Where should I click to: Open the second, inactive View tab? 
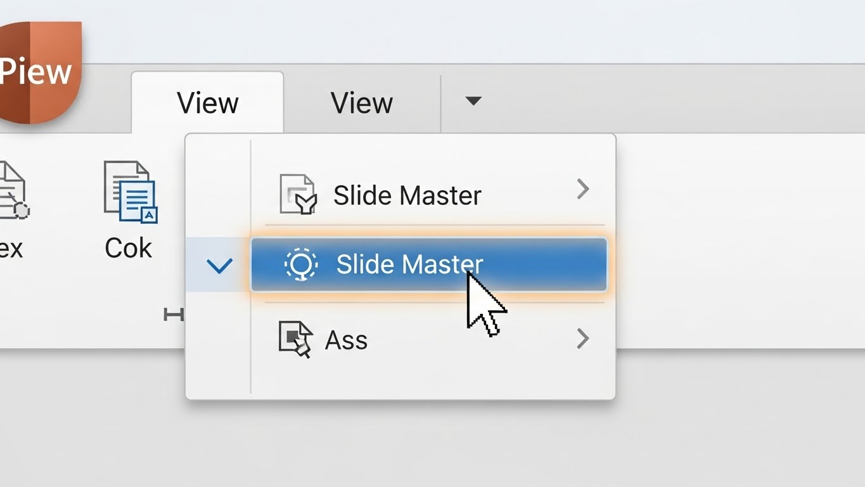(362, 103)
